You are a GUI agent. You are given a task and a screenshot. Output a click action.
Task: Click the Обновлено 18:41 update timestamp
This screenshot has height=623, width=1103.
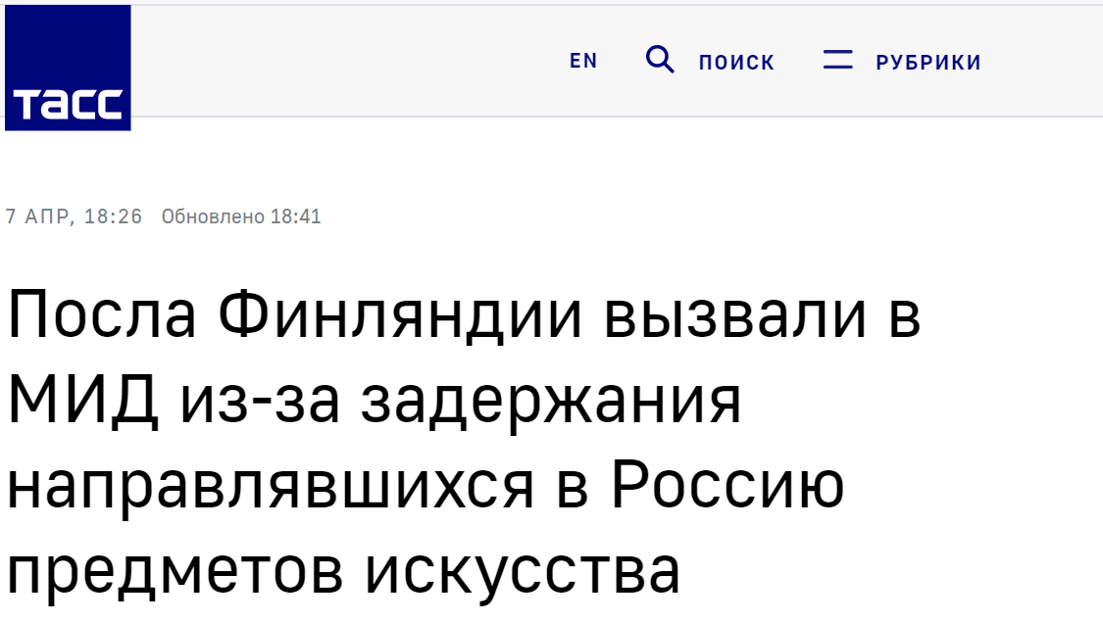tap(241, 216)
